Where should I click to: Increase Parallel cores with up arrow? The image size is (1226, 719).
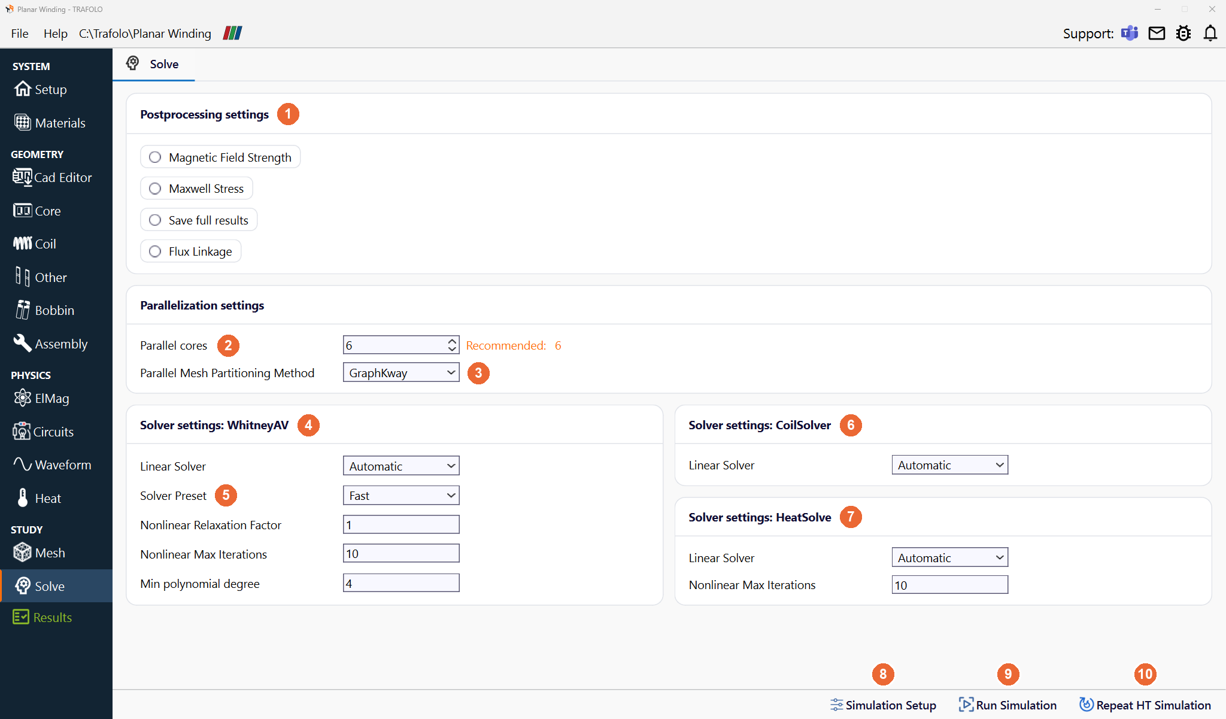452,341
